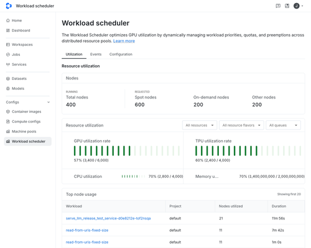Click the app logo in top bar
The image size is (311, 248).
pyautogui.click(x=9, y=6)
